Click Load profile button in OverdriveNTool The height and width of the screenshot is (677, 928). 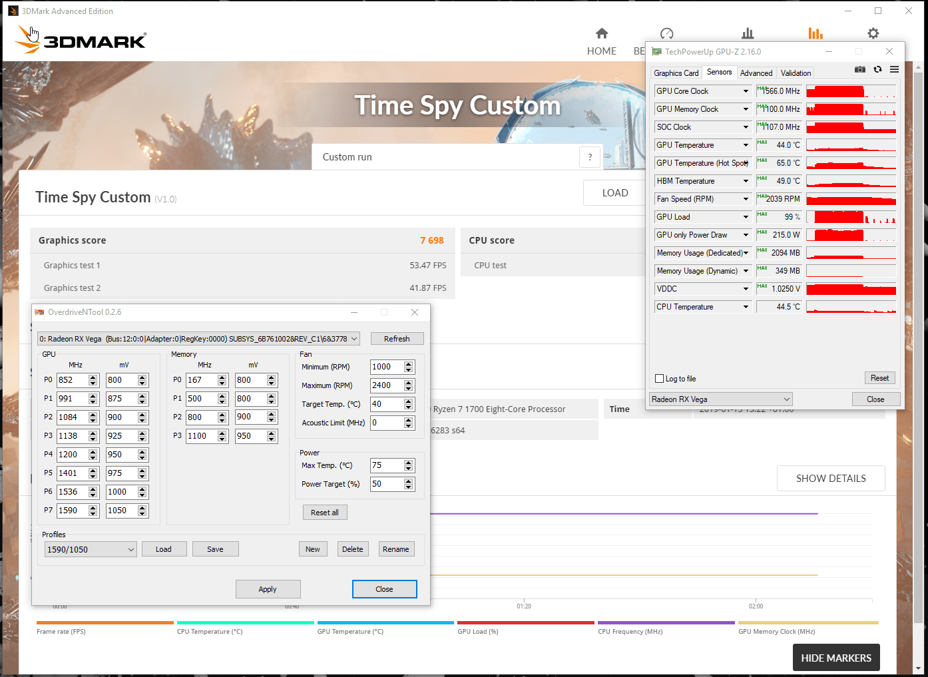point(164,549)
